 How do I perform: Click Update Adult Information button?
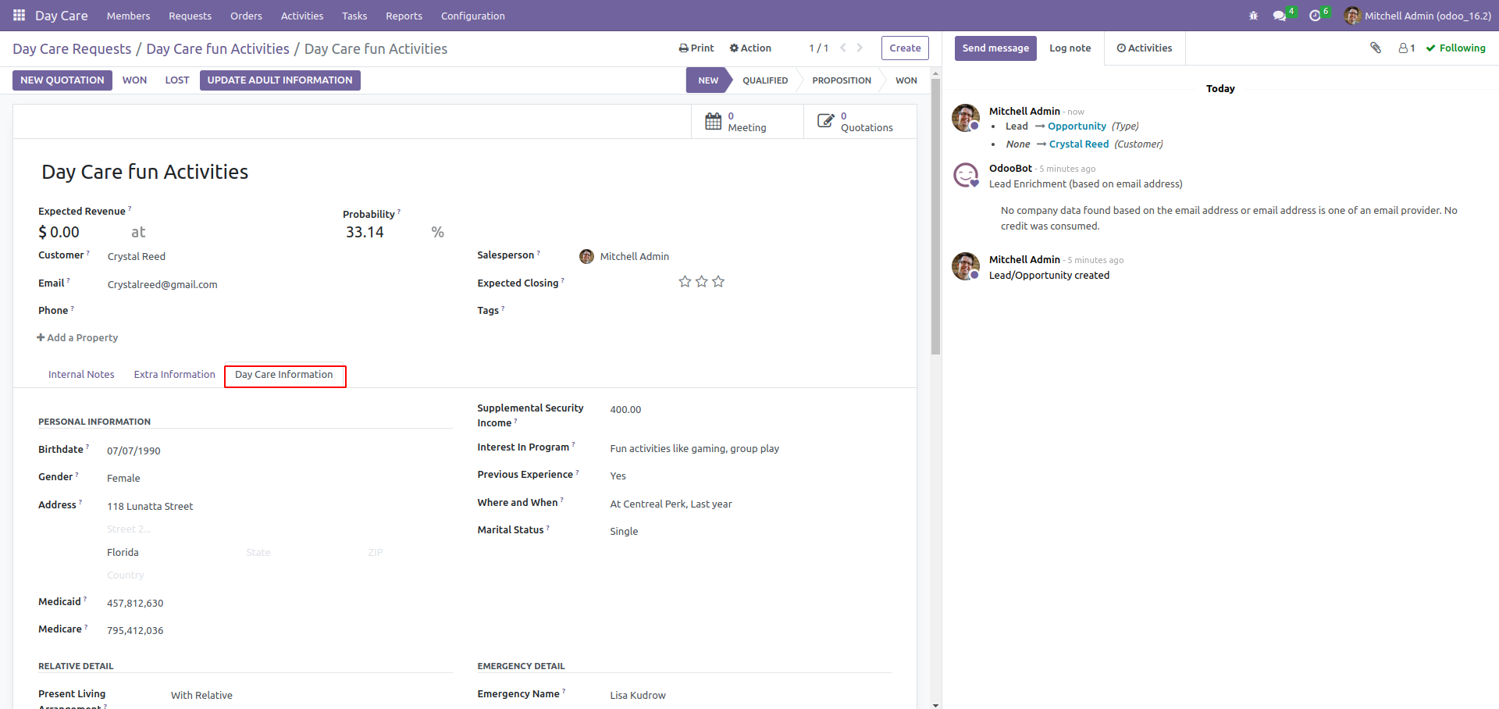[280, 80]
